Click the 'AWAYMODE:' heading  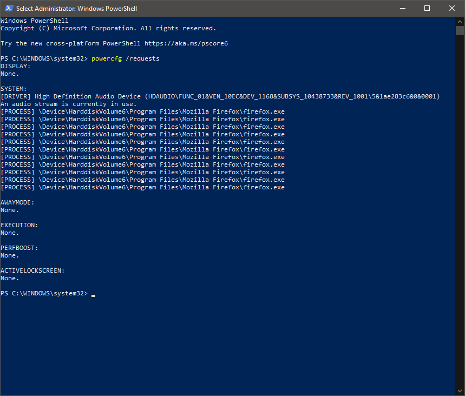pyautogui.click(x=17, y=202)
